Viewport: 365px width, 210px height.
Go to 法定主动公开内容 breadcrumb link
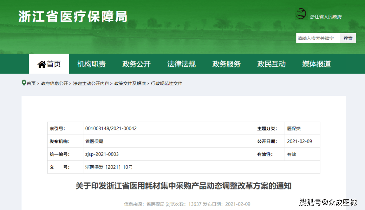(91, 84)
